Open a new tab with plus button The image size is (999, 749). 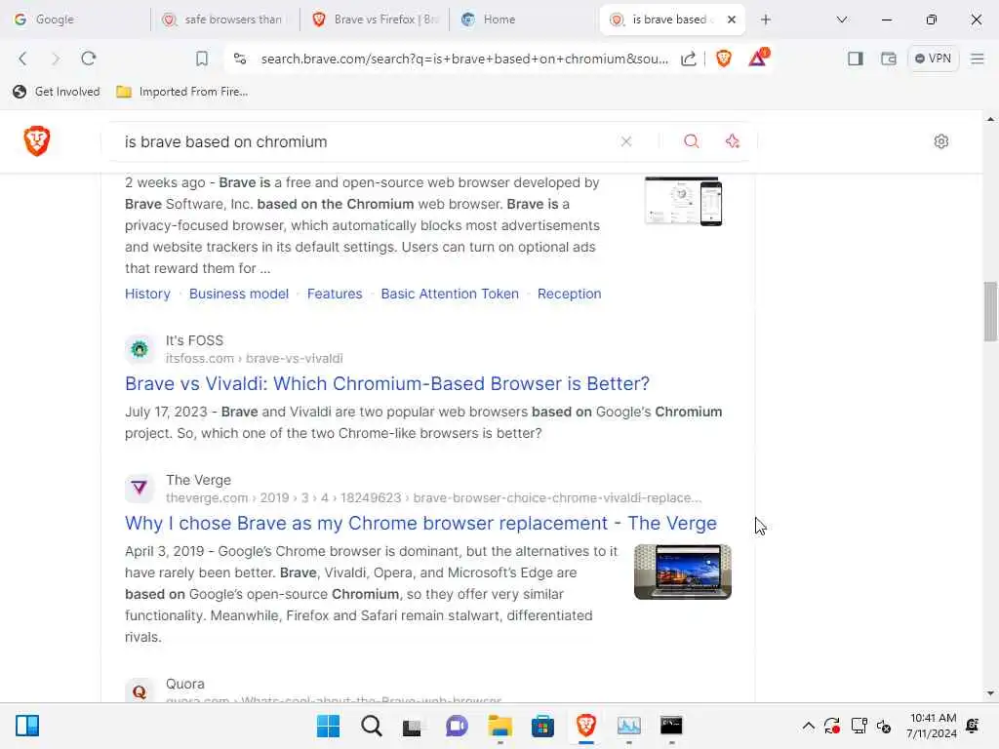pyautogui.click(x=766, y=20)
